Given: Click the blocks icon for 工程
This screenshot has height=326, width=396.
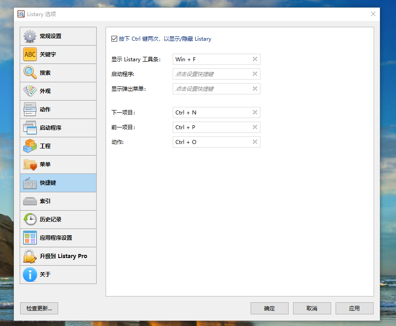Looking at the screenshot, I should 30,146.
